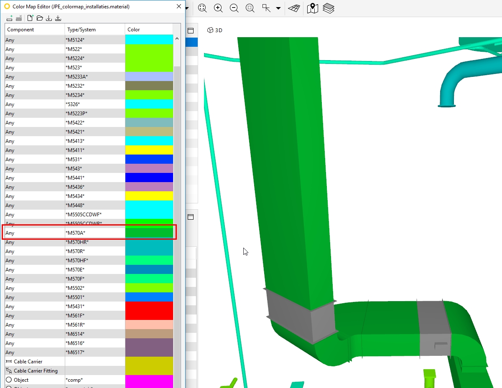Viewport: 502px width, 388px height.
Task: Remove the selected color map row
Action: tap(19, 18)
